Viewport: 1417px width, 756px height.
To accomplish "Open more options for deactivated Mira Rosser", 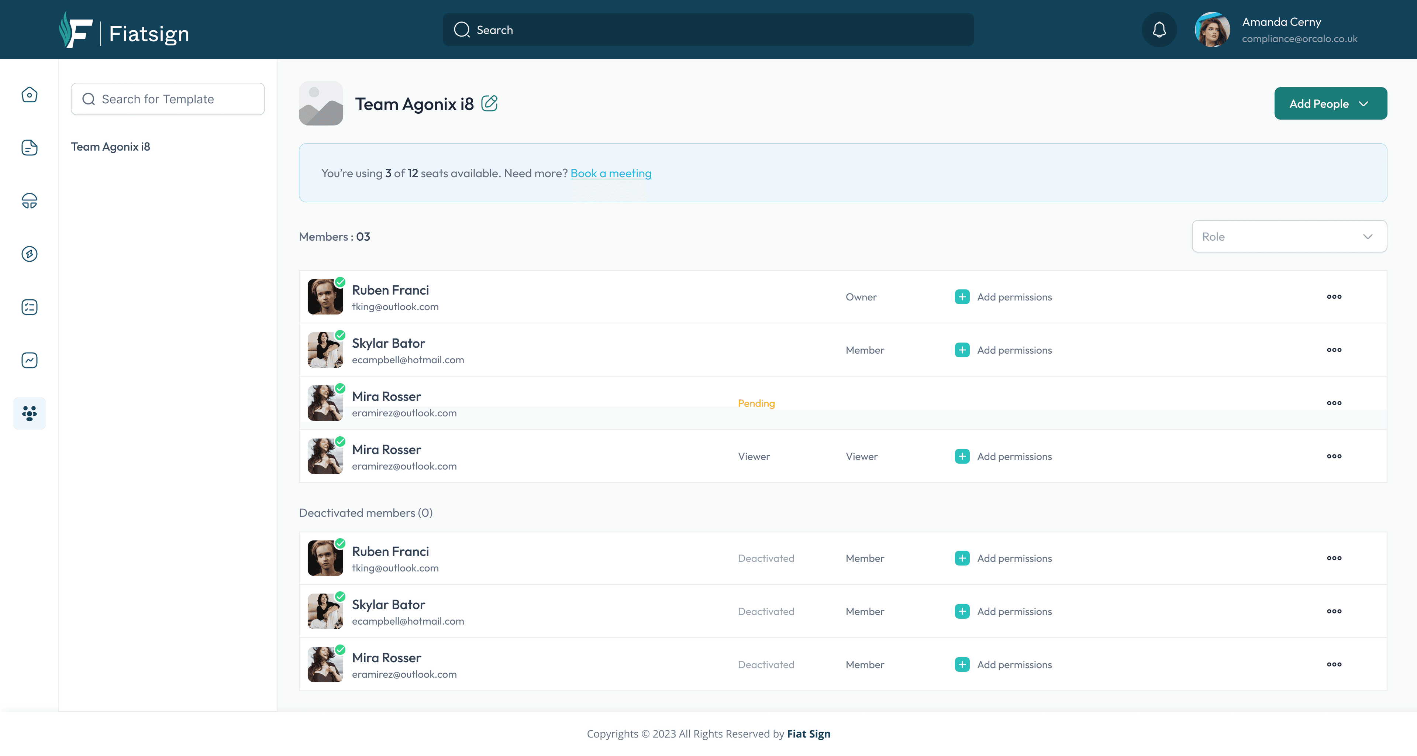I will point(1334,665).
